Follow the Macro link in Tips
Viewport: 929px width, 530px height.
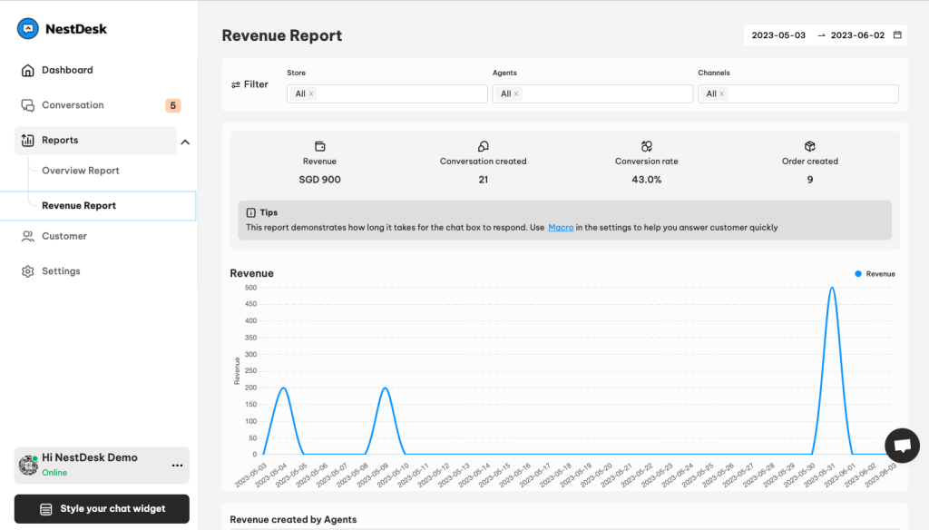[561, 228]
